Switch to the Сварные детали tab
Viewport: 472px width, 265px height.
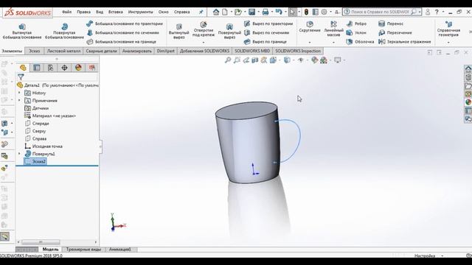tap(101, 51)
